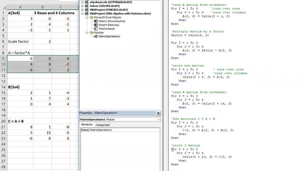The height and width of the screenshot is (171, 305).
Task: Expand the Solver (SOLVER.XLAM) project node
Action: click(82, 6)
